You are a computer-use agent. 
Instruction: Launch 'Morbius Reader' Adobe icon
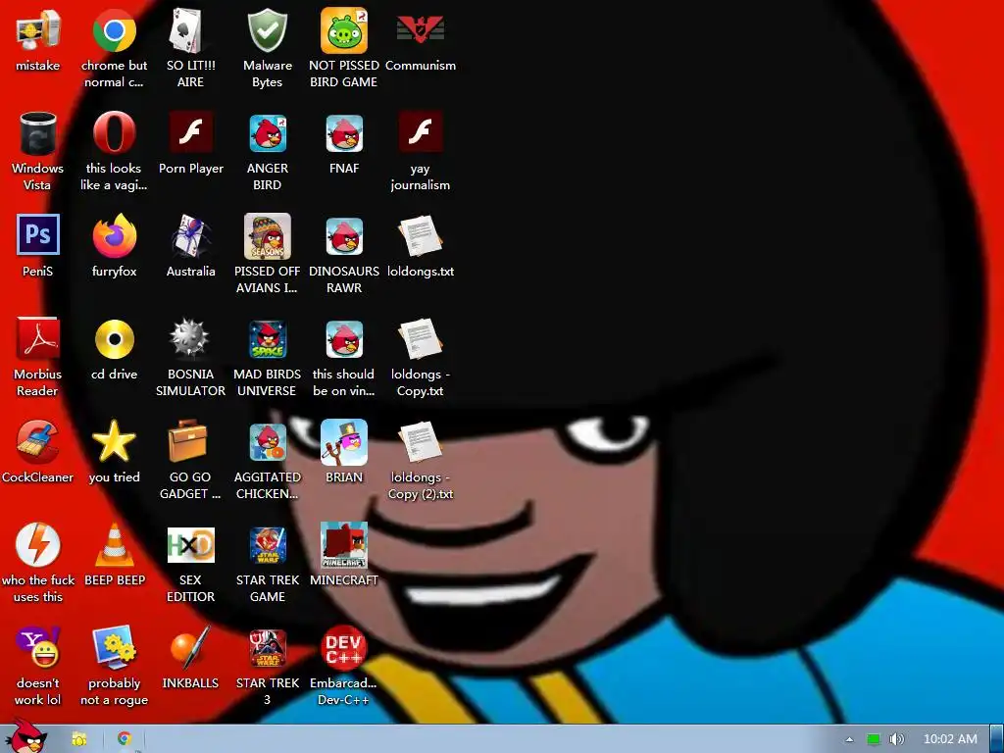[38, 338]
